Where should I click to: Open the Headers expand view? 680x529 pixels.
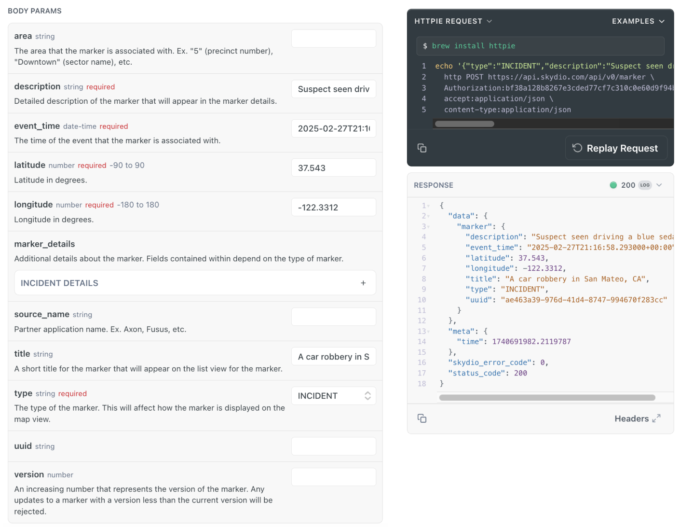point(637,418)
